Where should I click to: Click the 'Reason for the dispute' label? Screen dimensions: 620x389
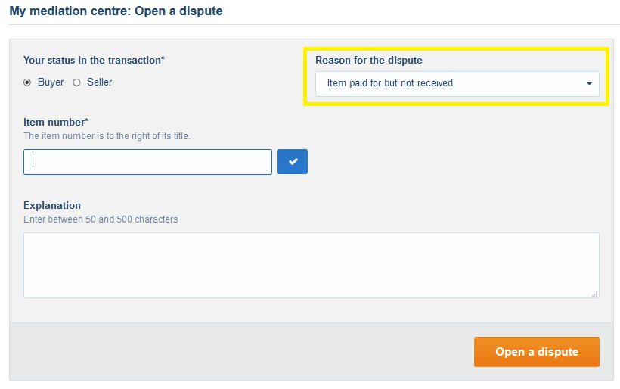(368, 60)
